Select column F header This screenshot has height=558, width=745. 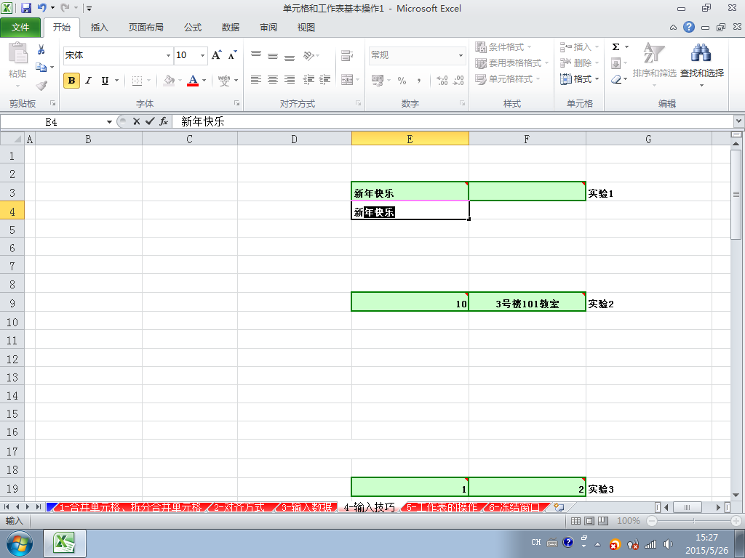[x=527, y=139]
